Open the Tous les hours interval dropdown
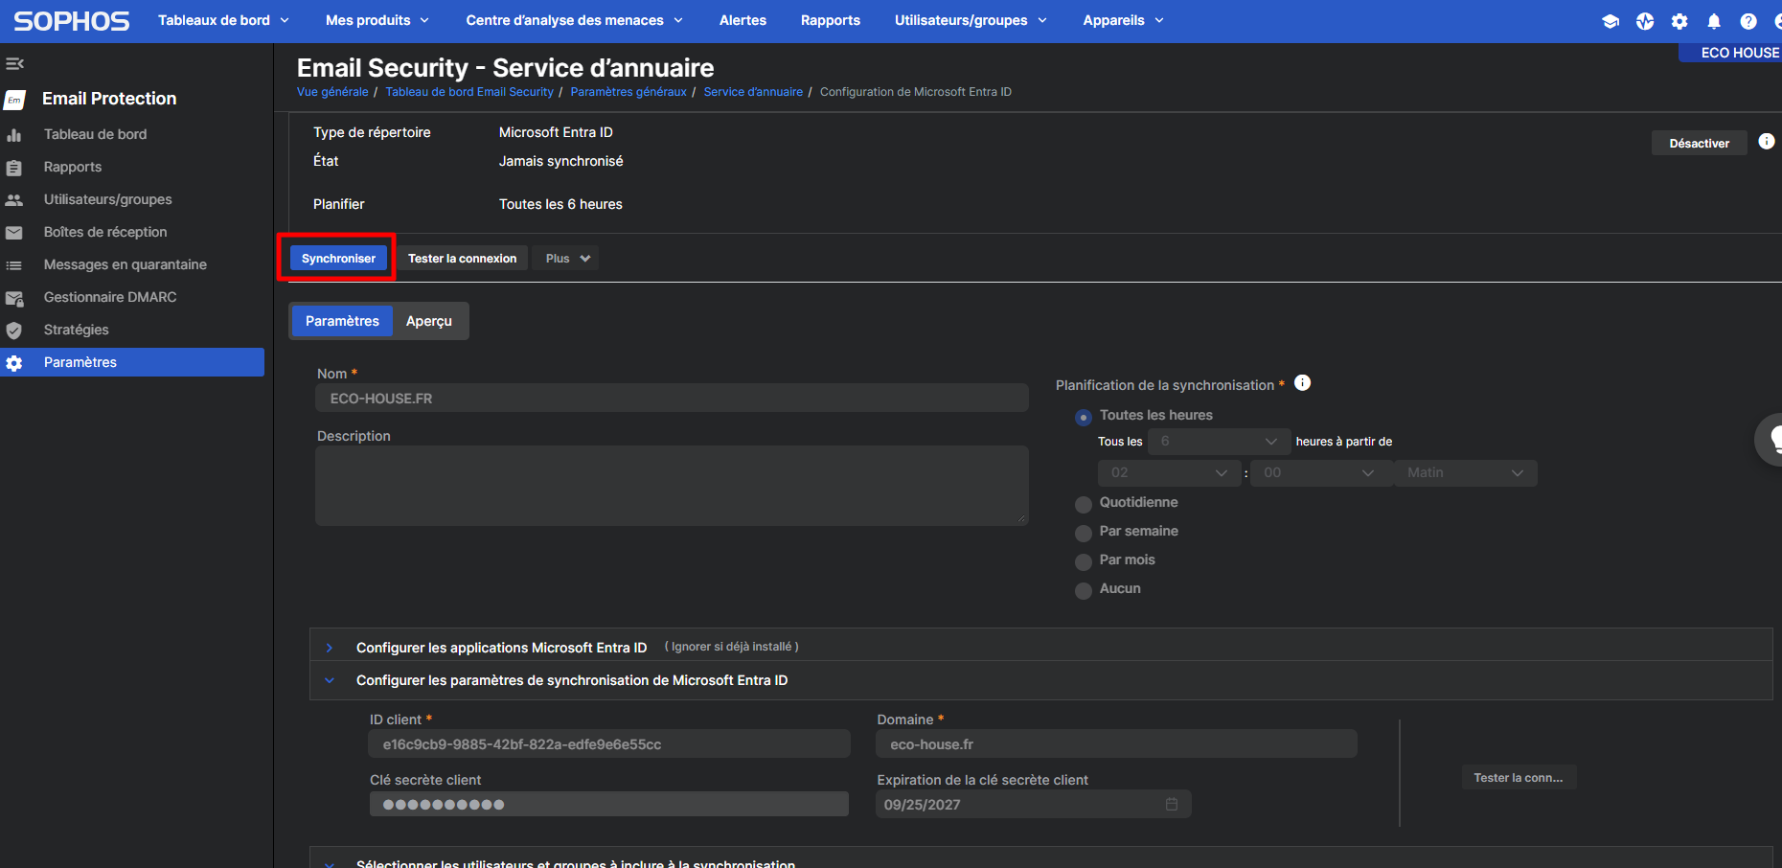Image resolution: width=1782 pixels, height=868 pixels. tap(1219, 442)
